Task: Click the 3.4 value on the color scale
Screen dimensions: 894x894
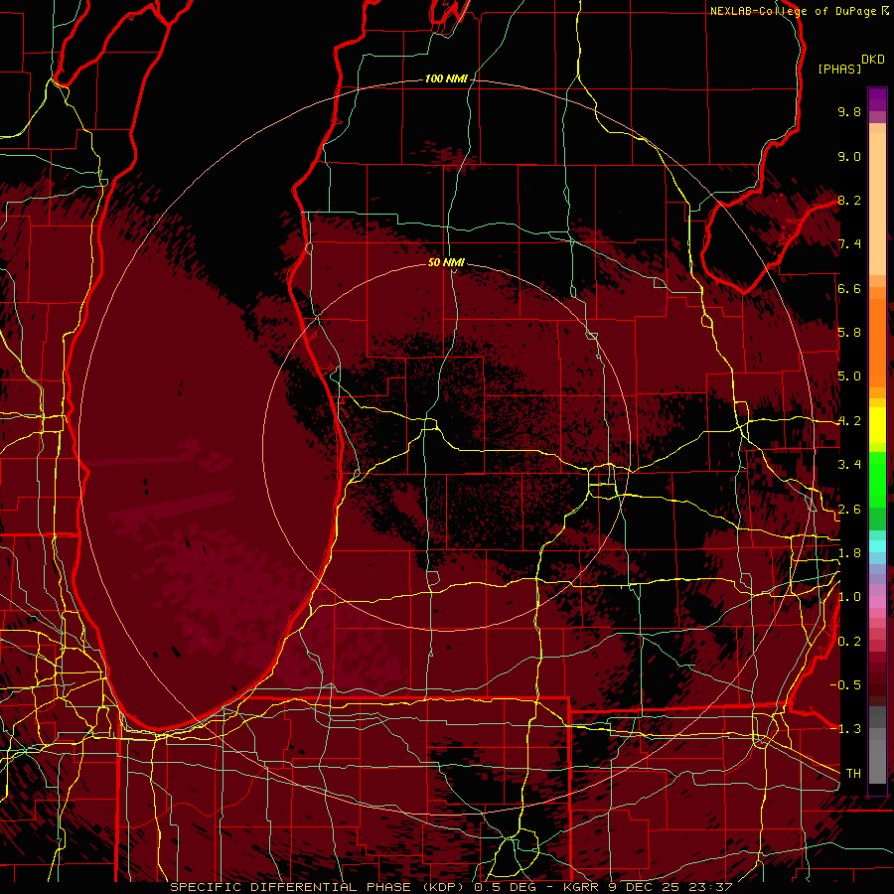Action: click(x=849, y=465)
